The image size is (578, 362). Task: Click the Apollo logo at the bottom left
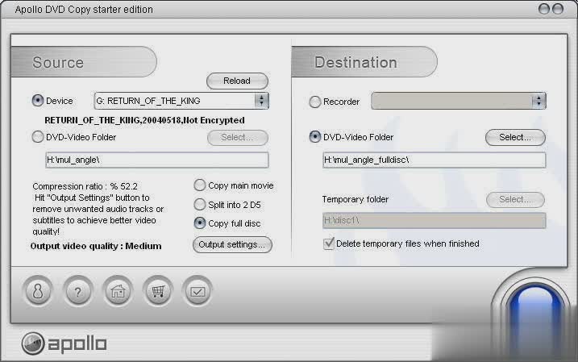64,343
